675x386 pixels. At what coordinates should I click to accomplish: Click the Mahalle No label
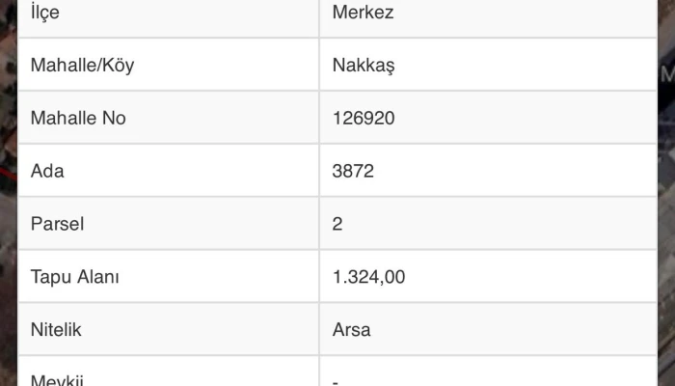point(78,119)
